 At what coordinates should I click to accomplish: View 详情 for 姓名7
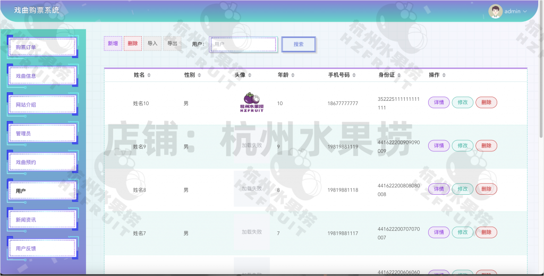[439, 232]
